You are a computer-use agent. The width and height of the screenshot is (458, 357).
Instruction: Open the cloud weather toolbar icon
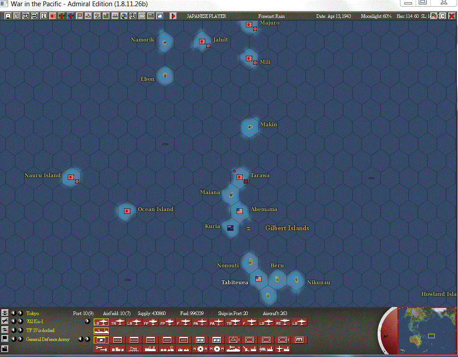coord(160,16)
